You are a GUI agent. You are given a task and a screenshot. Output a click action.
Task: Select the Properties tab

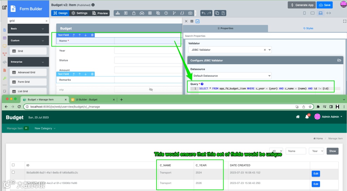(225, 28)
